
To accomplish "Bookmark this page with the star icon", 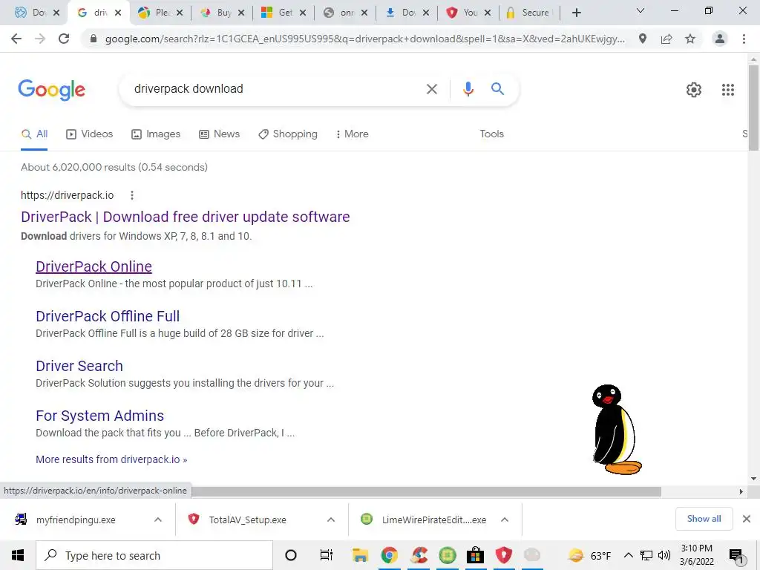I will [690, 39].
